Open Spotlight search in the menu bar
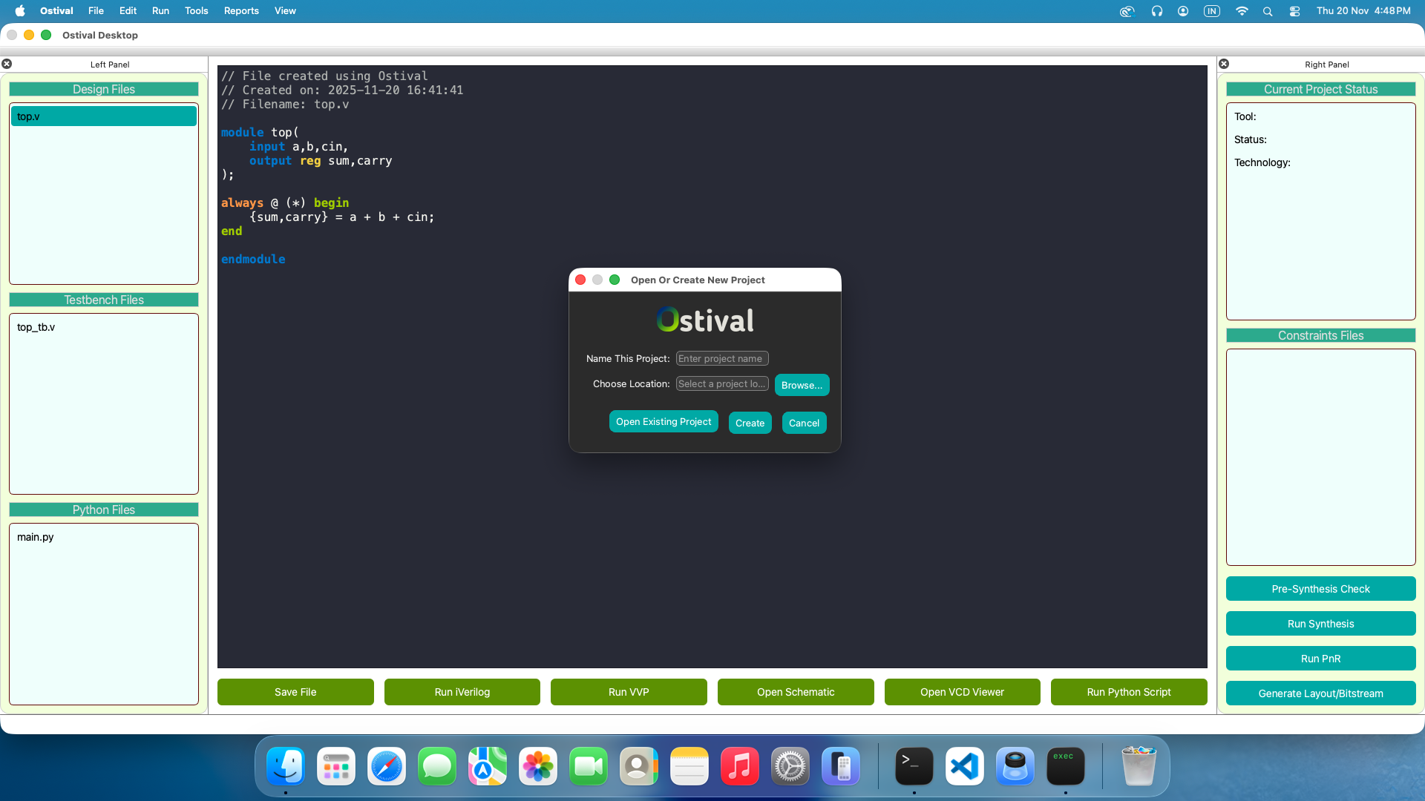 click(1268, 11)
